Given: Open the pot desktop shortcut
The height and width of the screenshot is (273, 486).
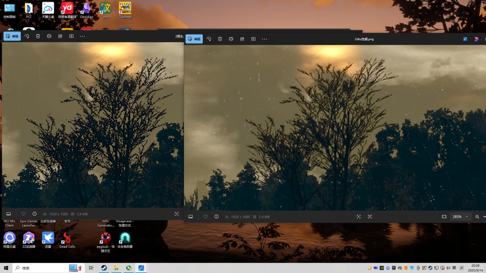Looking at the screenshot, I should (106, 10).
